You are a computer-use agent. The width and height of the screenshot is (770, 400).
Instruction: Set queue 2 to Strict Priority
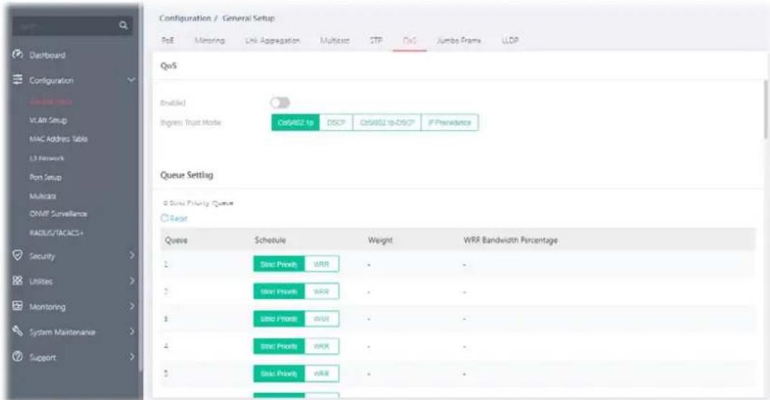279,292
